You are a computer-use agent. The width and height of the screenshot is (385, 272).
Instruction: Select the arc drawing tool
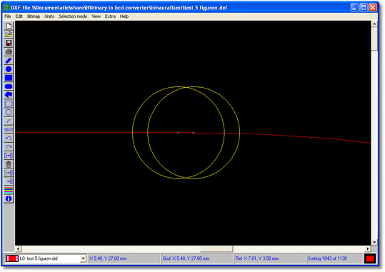tap(9, 121)
